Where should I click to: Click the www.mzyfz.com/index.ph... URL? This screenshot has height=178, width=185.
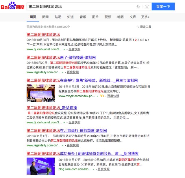[x=77, y=96]
